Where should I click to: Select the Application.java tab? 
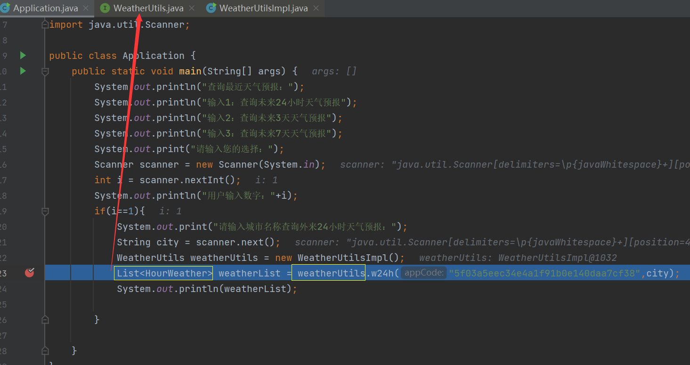[x=45, y=8]
